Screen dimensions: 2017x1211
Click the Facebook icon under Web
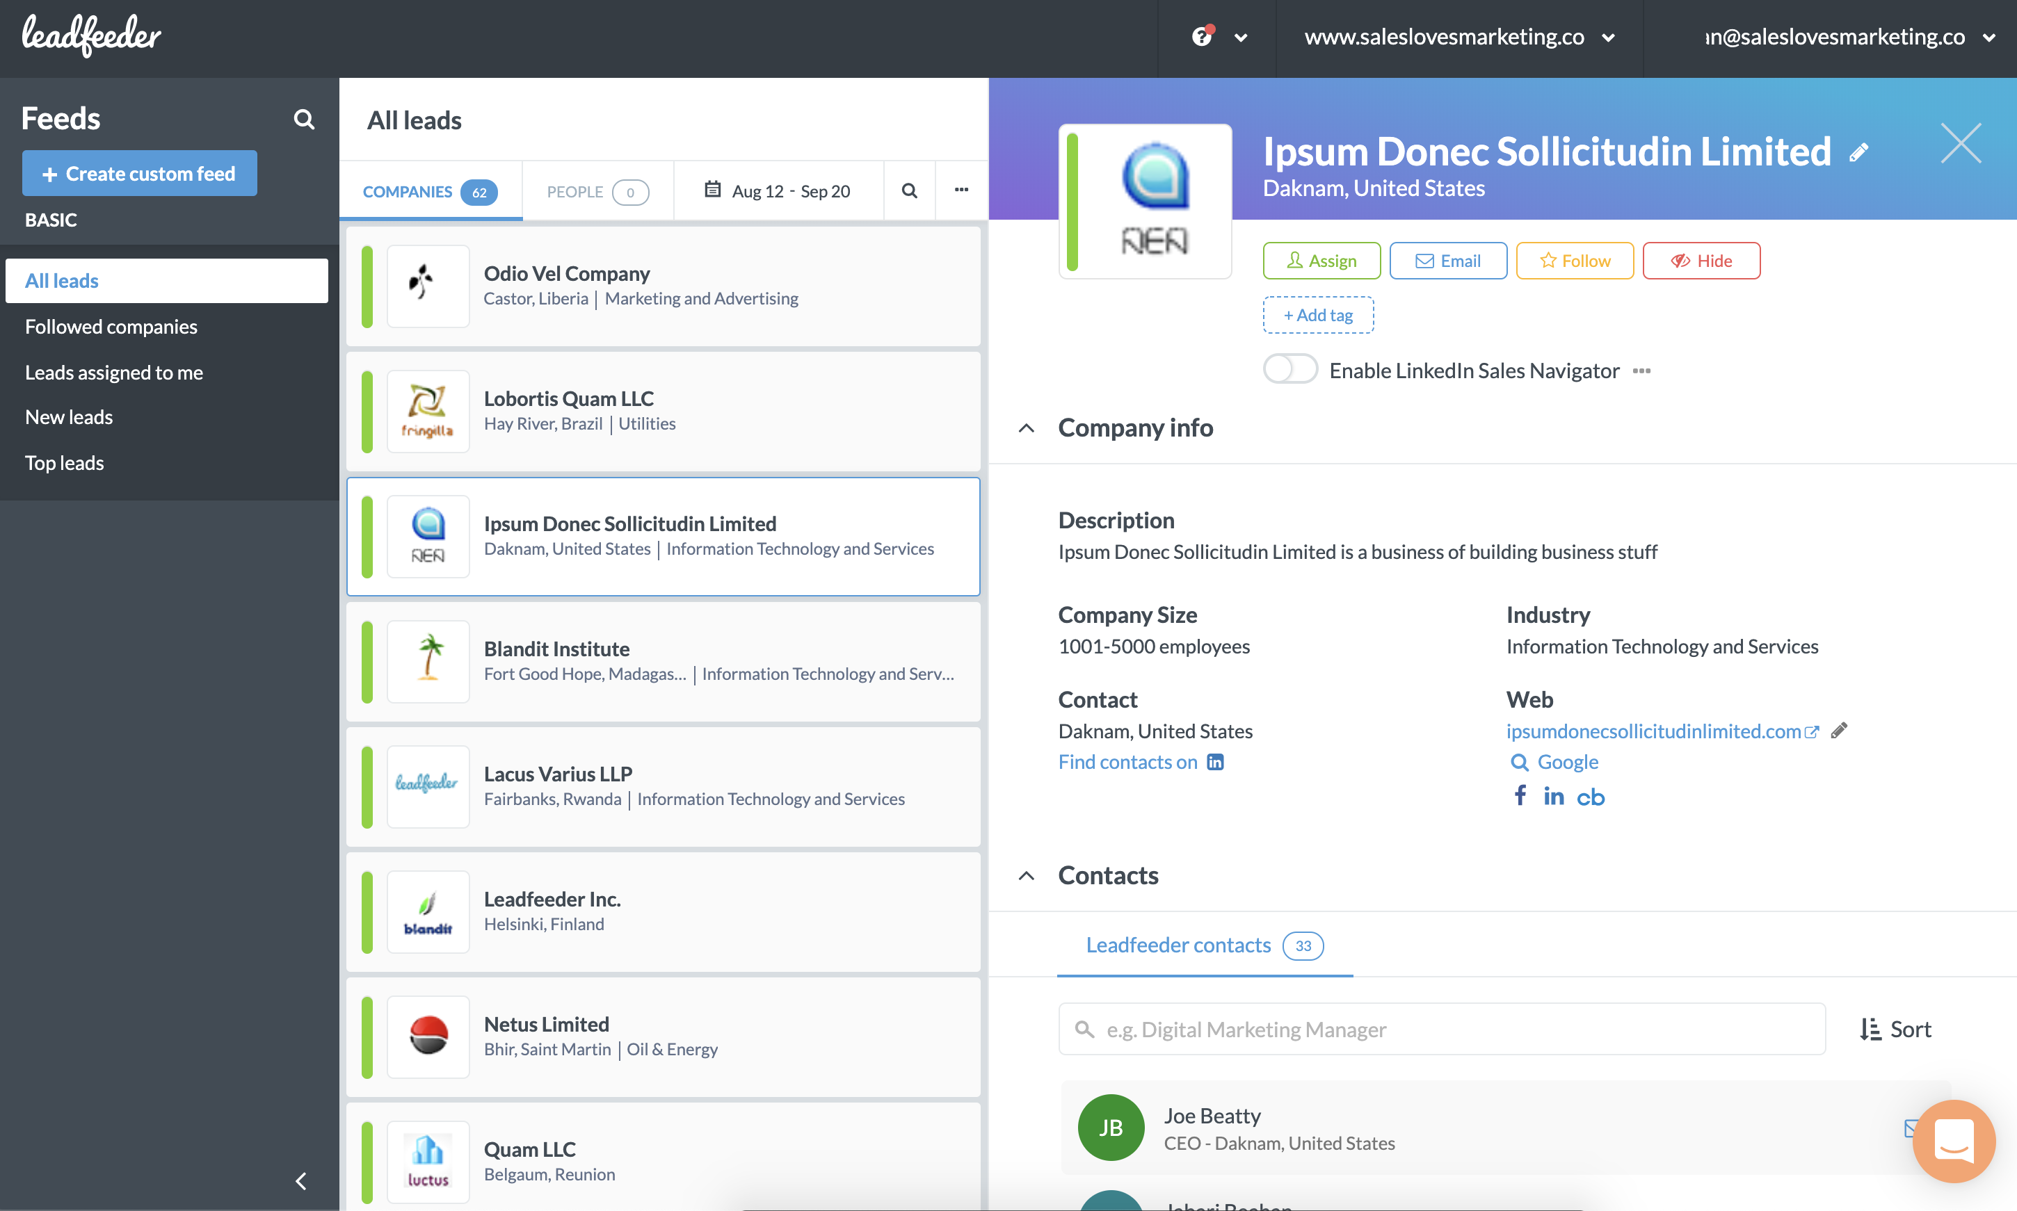coord(1520,796)
